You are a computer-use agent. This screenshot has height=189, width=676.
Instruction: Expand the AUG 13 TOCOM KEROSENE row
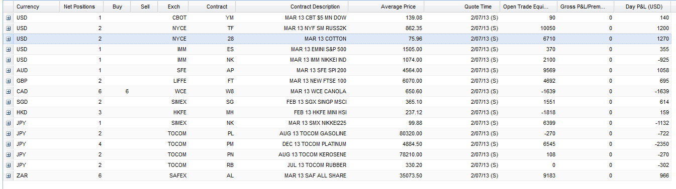click(x=8, y=154)
